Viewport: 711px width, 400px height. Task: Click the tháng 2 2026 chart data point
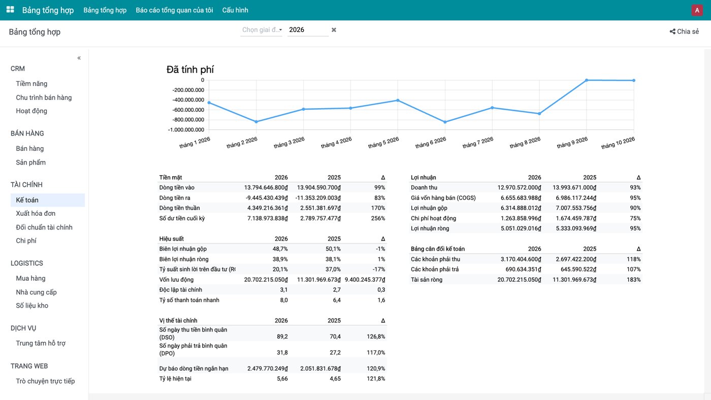click(x=256, y=122)
